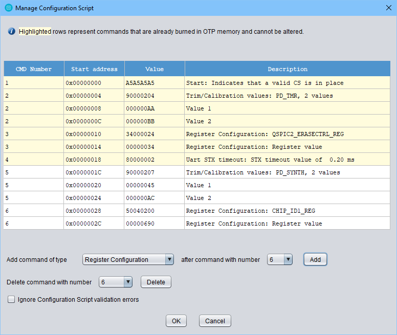
Task: Select the value A5A5A5A5 cell
Action: coord(155,83)
